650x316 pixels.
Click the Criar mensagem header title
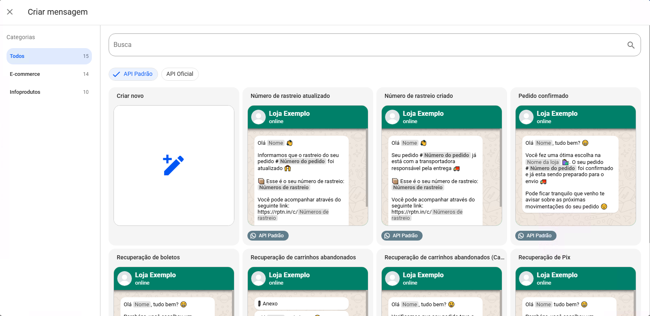(x=58, y=12)
